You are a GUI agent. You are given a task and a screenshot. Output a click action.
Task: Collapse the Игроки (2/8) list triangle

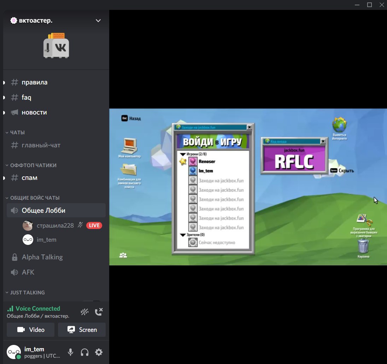coord(183,154)
